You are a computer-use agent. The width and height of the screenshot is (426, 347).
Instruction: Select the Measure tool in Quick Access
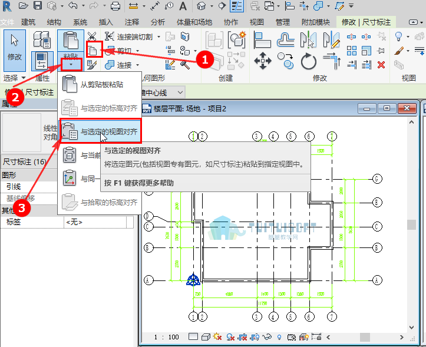coord(133,6)
